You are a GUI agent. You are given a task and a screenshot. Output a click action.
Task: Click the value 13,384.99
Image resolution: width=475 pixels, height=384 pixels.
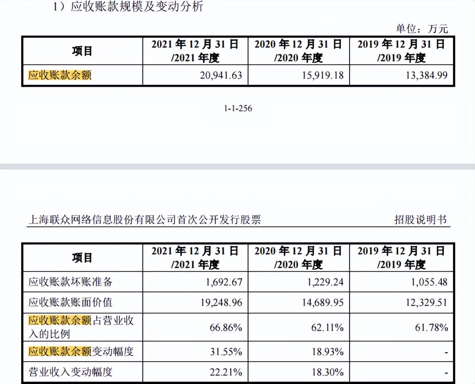click(x=427, y=75)
